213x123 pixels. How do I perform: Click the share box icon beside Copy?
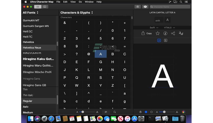pos(143,33)
